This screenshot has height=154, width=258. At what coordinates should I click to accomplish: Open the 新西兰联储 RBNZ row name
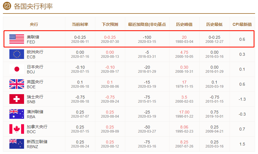[37, 144]
